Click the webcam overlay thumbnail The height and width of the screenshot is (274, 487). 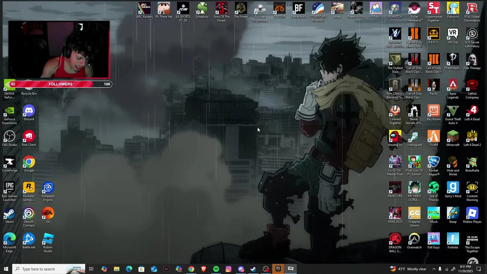[59, 49]
